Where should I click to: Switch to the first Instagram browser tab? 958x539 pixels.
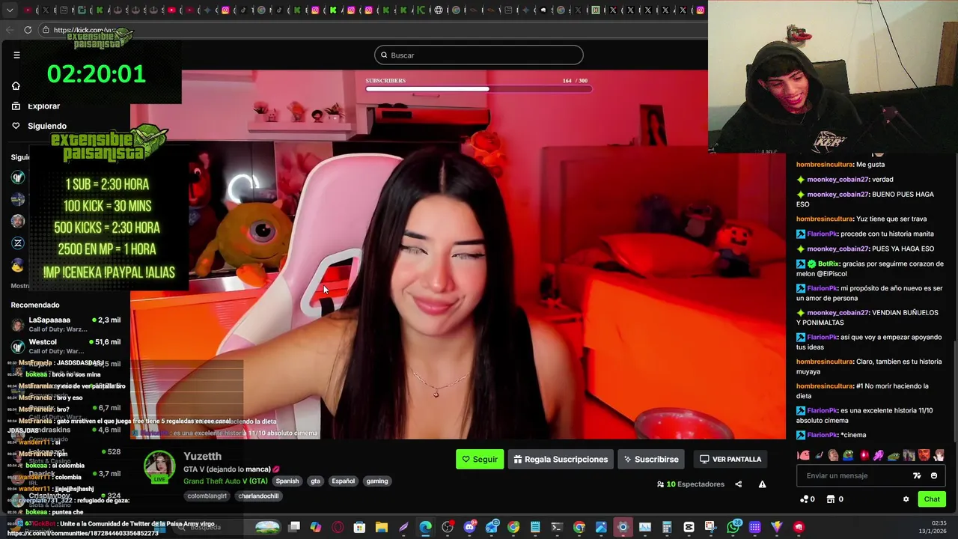click(225, 10)
